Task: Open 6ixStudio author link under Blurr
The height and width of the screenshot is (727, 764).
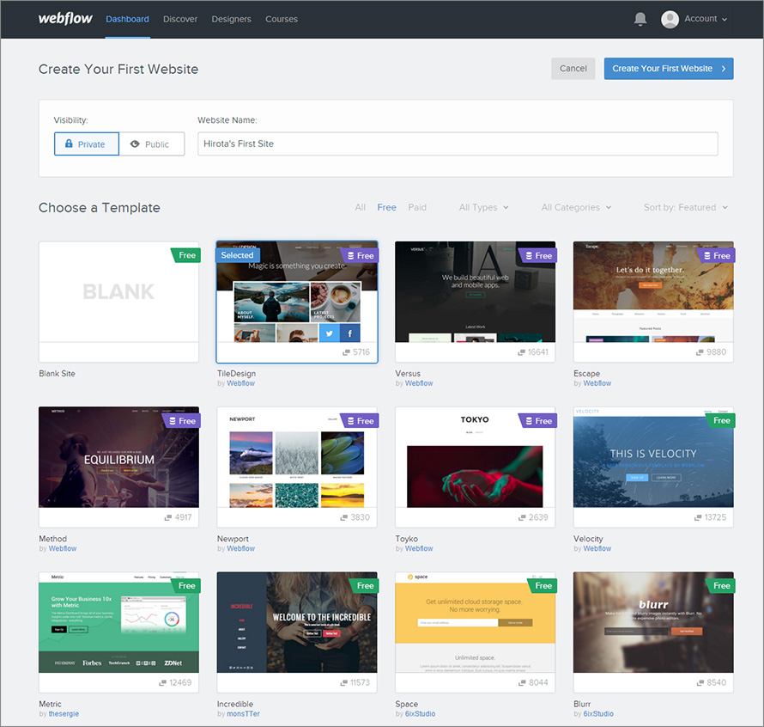Action: tap(598, 714)
